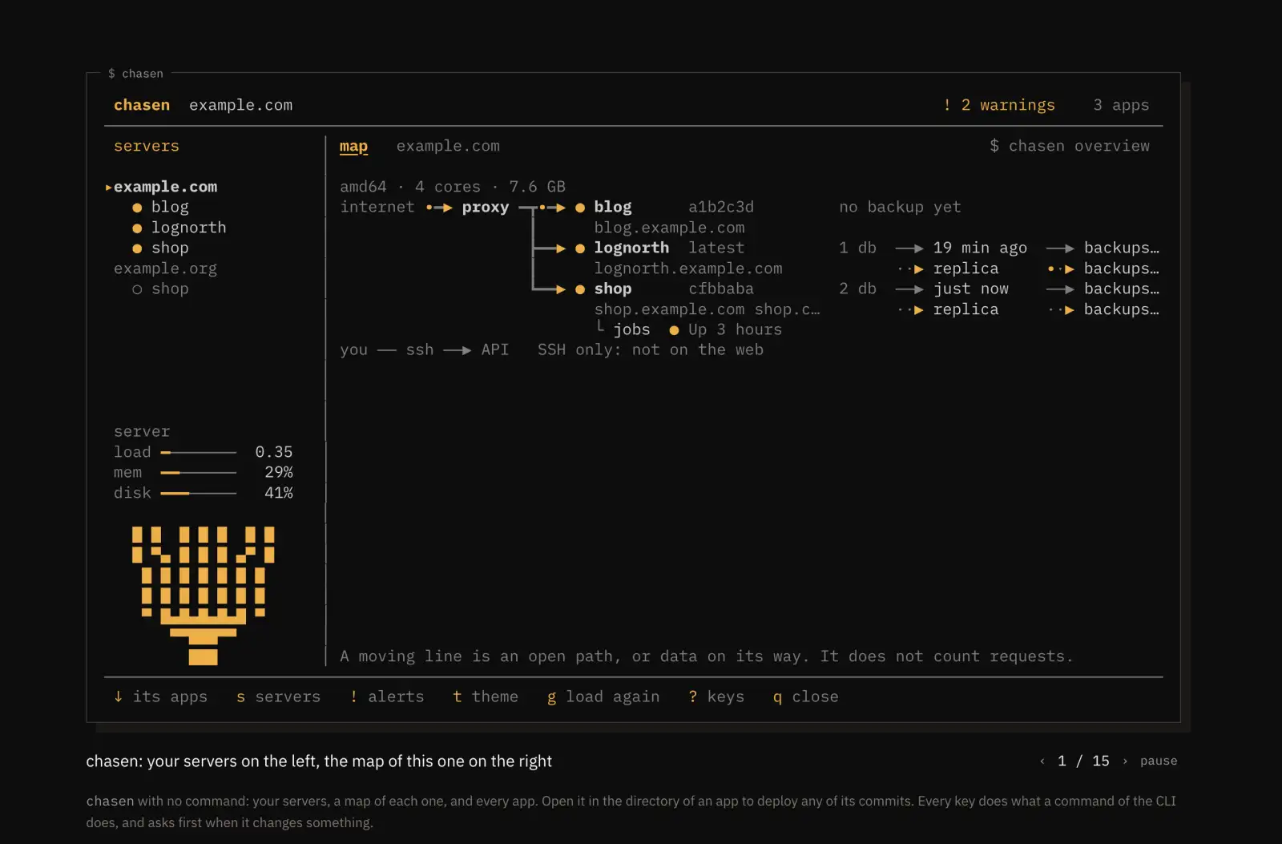Click the hollow status dot beside example.org shop
The width and height of the screenshot is (1282, 844).
tap(137, 289)
